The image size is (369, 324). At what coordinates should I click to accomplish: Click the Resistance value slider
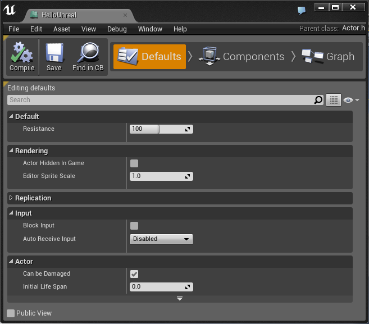(161, 129)
